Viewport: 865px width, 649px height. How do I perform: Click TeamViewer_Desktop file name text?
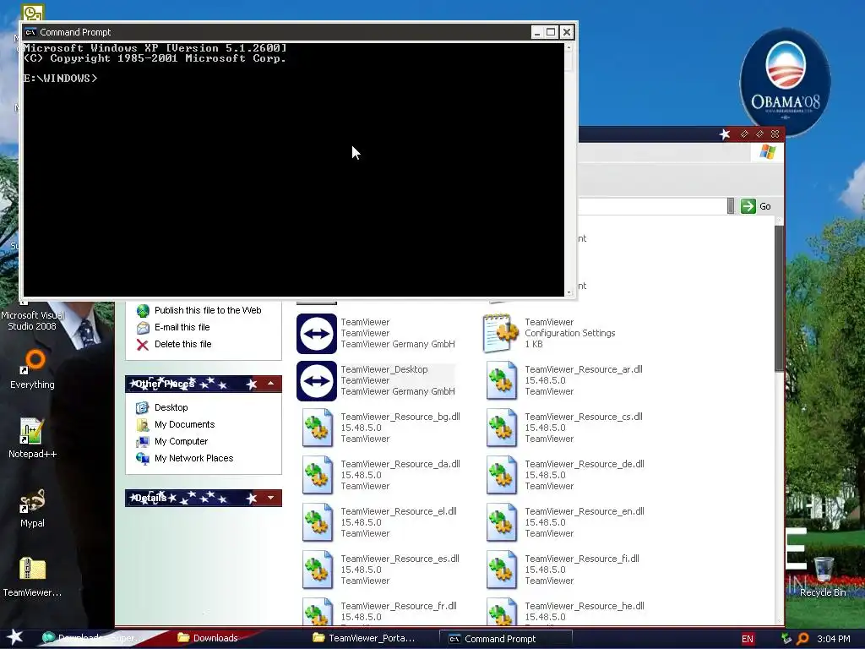click(384, 369)
